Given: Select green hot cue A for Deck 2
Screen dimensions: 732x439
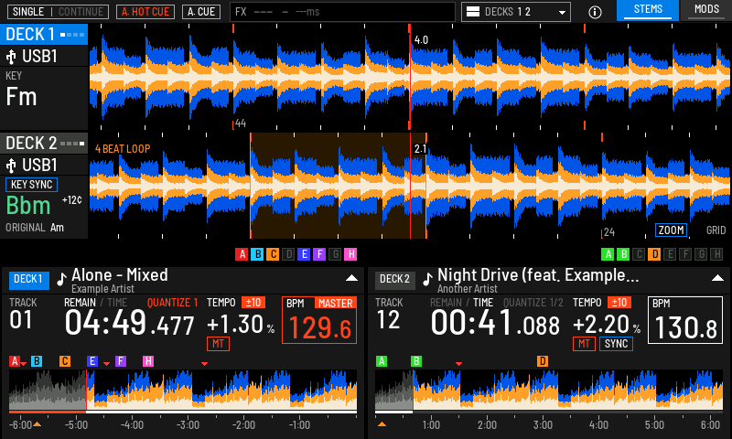Looking at the screenshot, I should 608,254.
